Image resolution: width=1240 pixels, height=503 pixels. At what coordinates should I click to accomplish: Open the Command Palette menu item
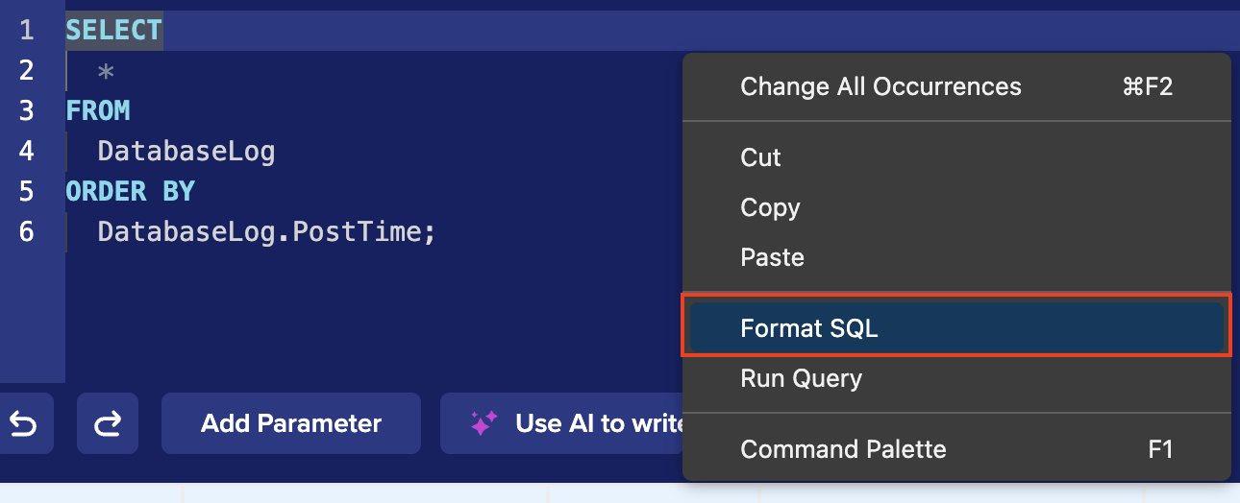tap(843, 449)
